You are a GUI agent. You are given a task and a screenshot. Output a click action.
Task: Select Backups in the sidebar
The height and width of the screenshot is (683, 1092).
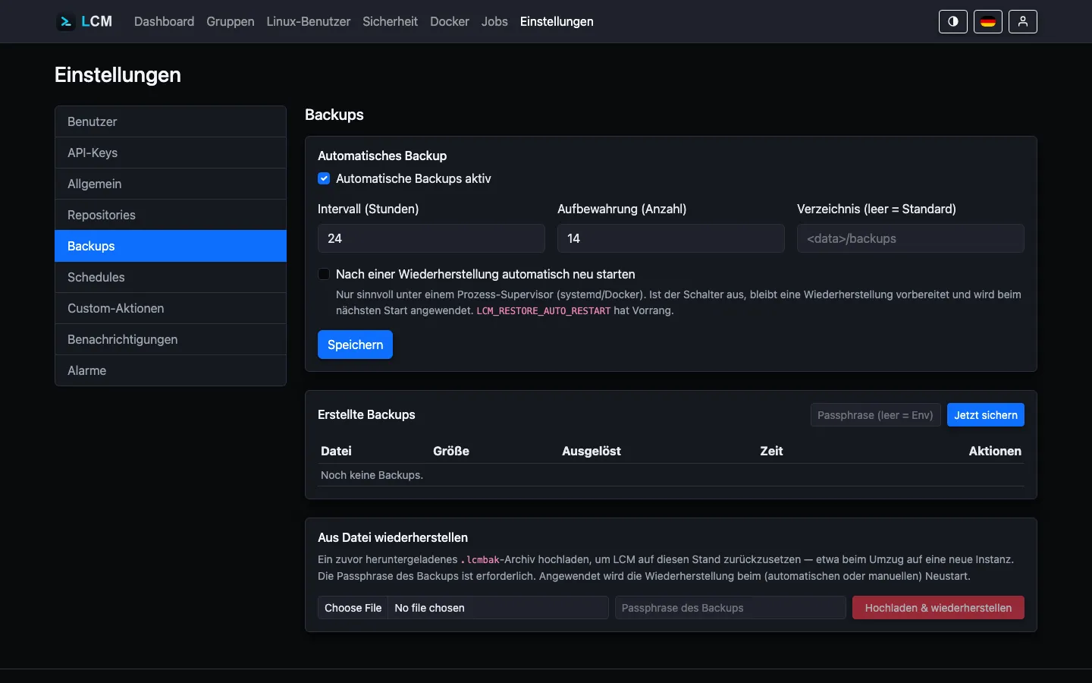pyautogui.click(x=171, y=246)
